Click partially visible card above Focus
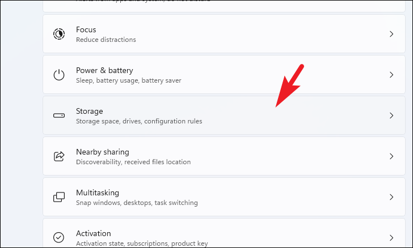This screenshot has height=248, width=413. click(224, 6)
